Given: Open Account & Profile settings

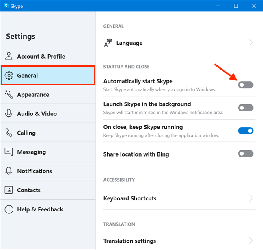Looking at the screenshot, I should pos(48,56).
